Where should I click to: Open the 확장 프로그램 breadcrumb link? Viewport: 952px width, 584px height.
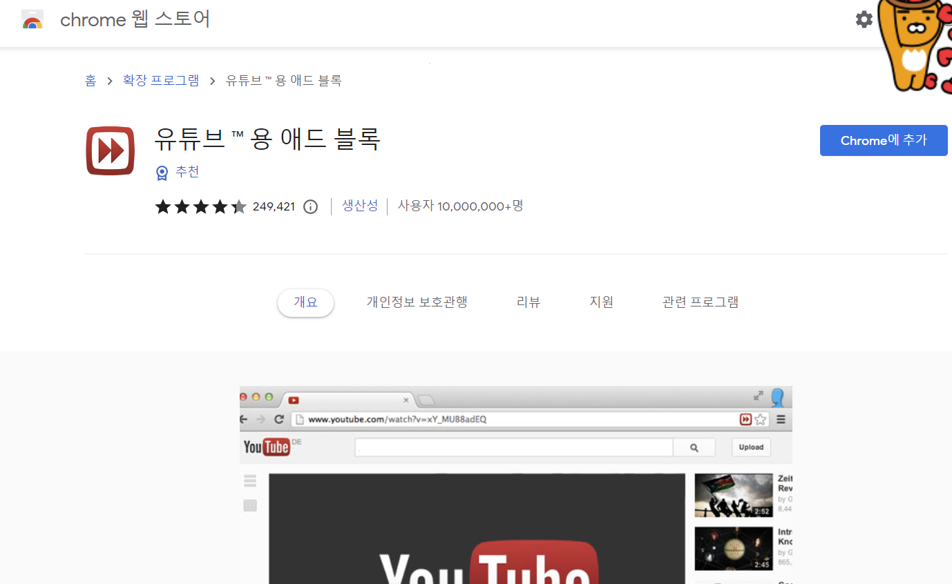click(x=161, y=81)
